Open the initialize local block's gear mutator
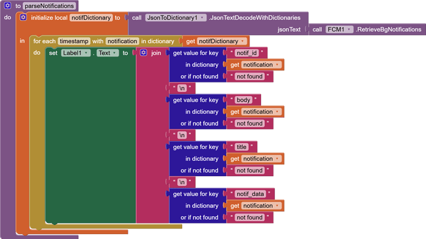The width and height of the screenshot is (426, 239). click(x=23, y=17)
